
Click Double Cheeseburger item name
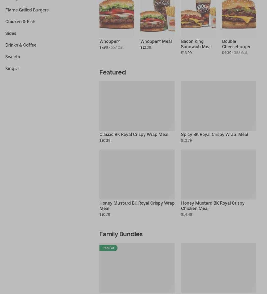pos(236,44)
